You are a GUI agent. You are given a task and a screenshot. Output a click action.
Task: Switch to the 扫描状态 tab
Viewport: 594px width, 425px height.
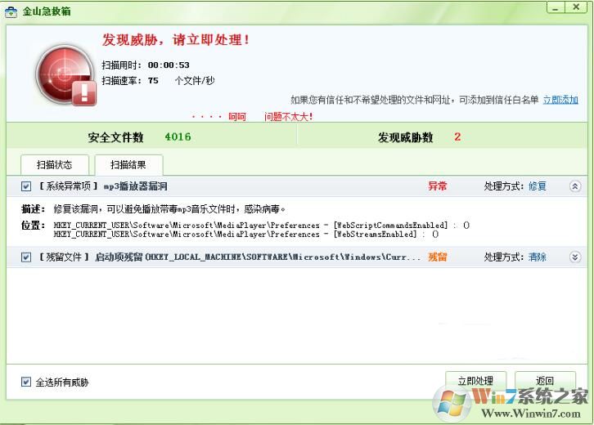[x=55, y=165]
